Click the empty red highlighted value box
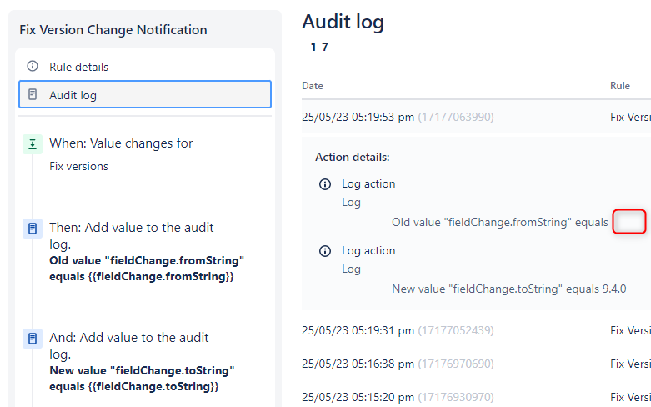The width and height of the screenshot is (651, 407). (629, 222)
